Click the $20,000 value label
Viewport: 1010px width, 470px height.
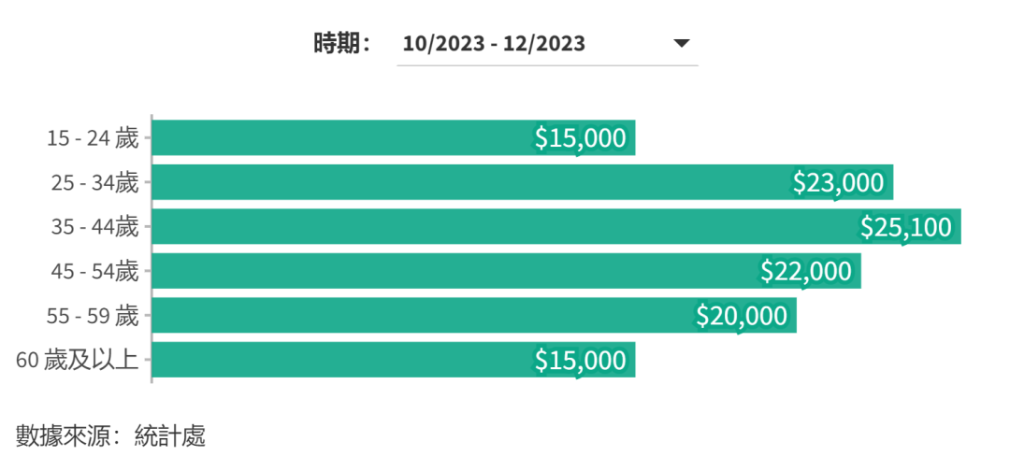742,316
